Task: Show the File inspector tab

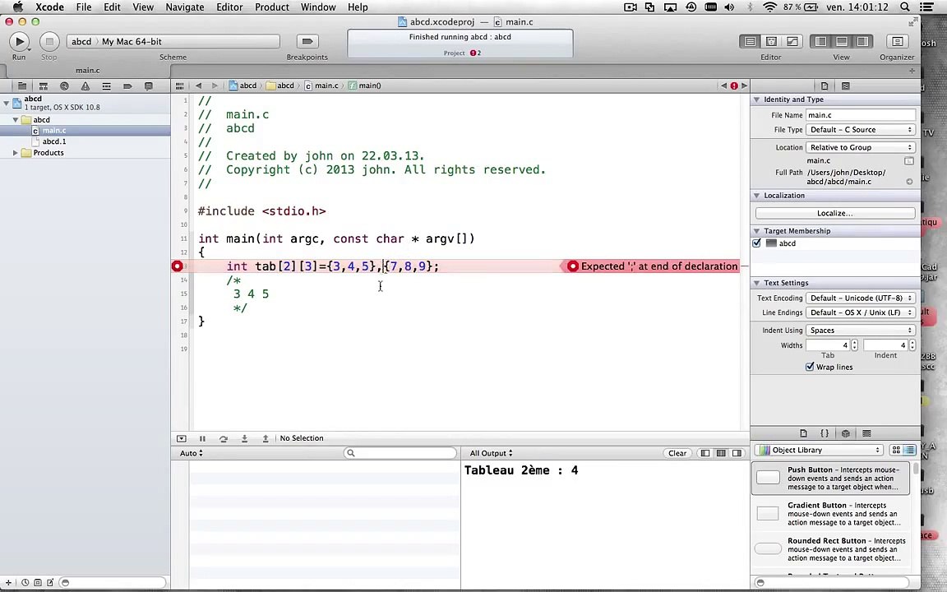Action: coord(825,86)
